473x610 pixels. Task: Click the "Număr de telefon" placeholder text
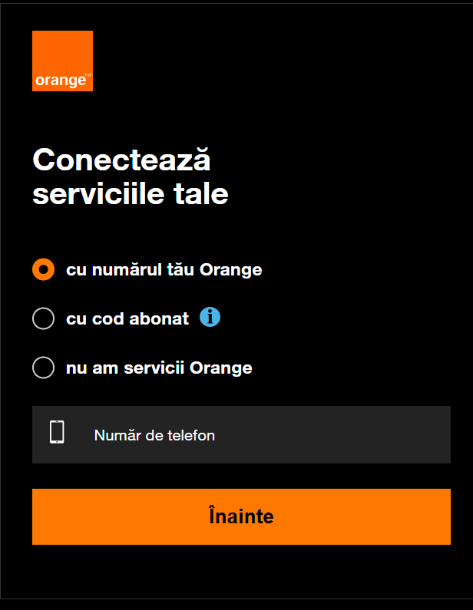pos(154,436)
